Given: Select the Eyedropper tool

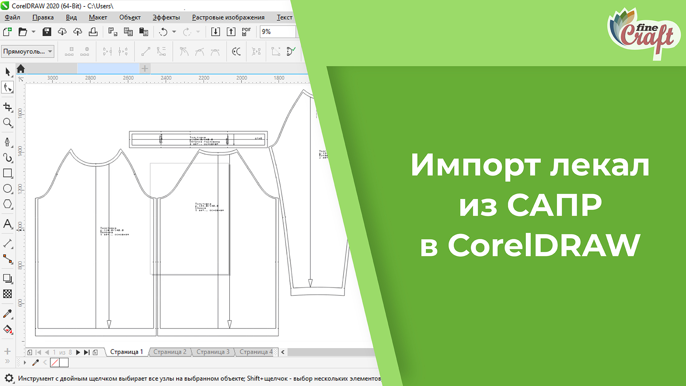Looking at the screenshot, I should (x=8, y=313).
